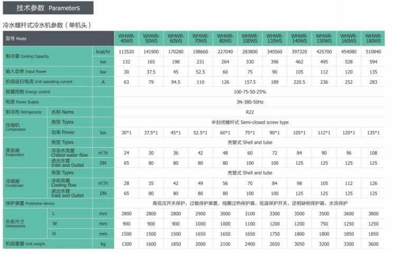This screenshot has height=253, width=395.
Task: Click the 3N-380-50Hz power supply value
Action: pos(250,101)
